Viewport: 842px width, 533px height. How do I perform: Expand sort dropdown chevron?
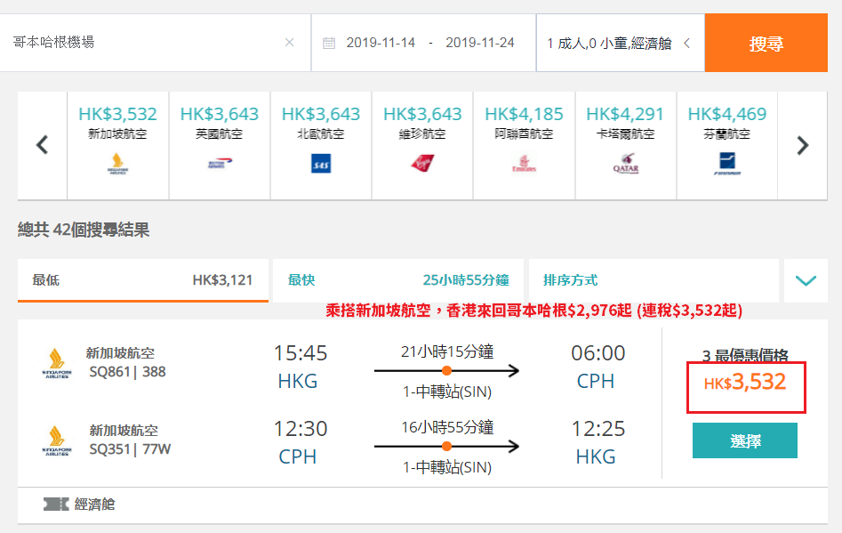(806, 280)
